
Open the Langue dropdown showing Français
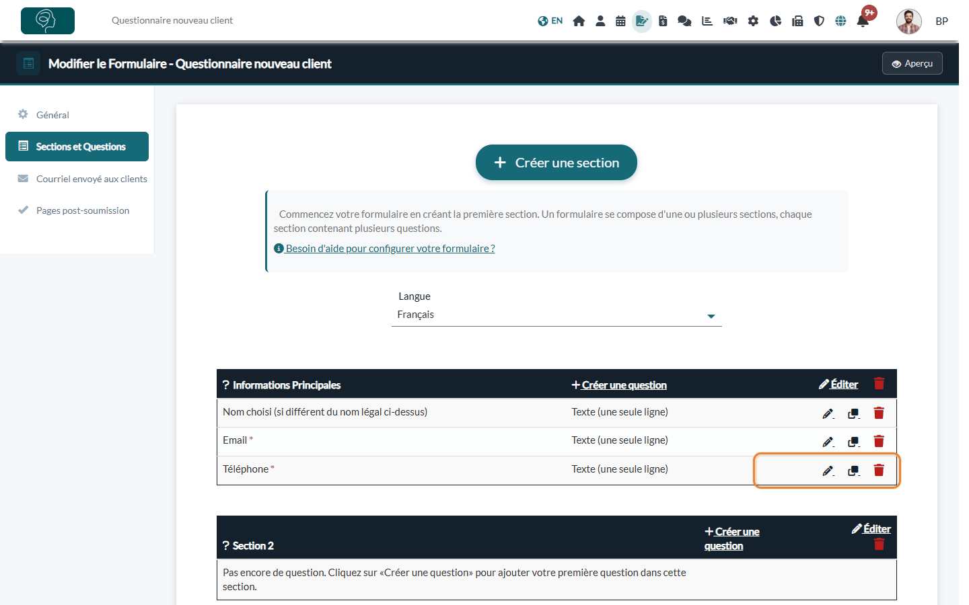[557, 315]
